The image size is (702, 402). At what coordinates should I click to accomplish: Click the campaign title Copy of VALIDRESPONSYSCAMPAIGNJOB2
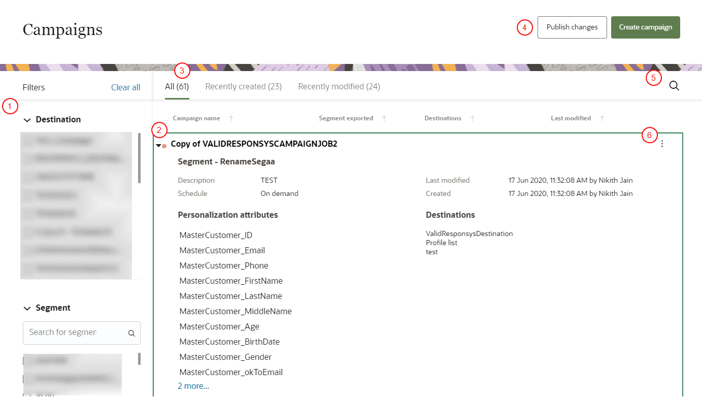tap(254, 144)
